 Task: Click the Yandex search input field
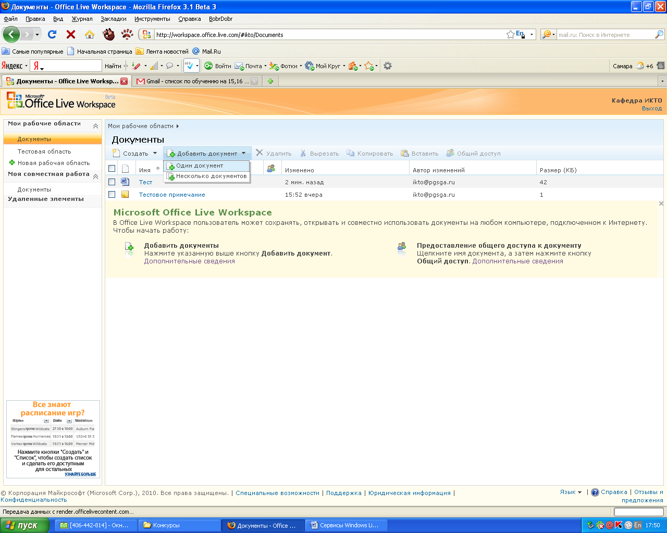pos(72,66)
